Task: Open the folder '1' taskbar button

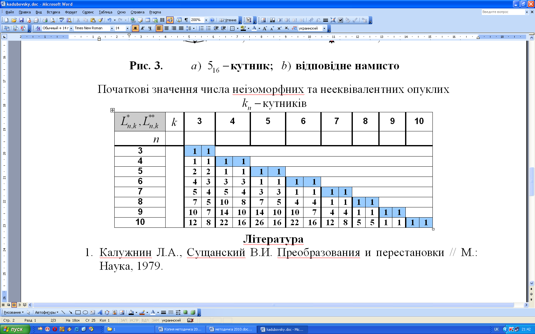Action: click(x=129, y=329)
